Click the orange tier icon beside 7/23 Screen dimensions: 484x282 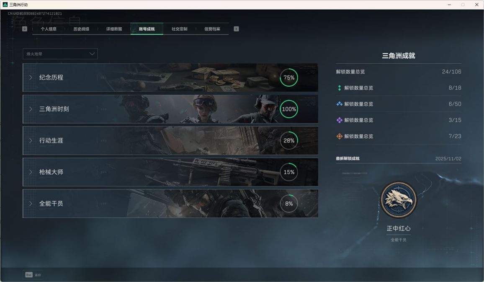click(340, 136)
